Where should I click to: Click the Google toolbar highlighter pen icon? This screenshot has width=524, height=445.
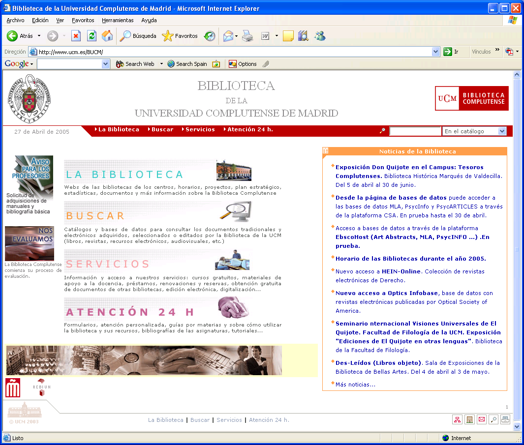[x=266, y=64]
